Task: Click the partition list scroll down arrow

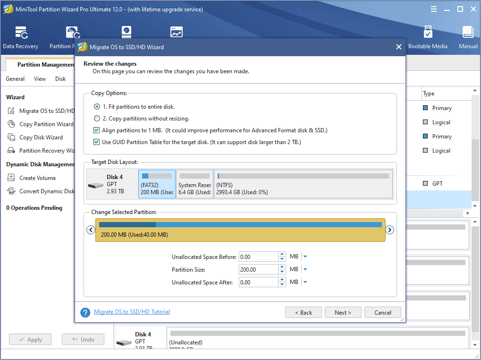Action: pos(475,206)
